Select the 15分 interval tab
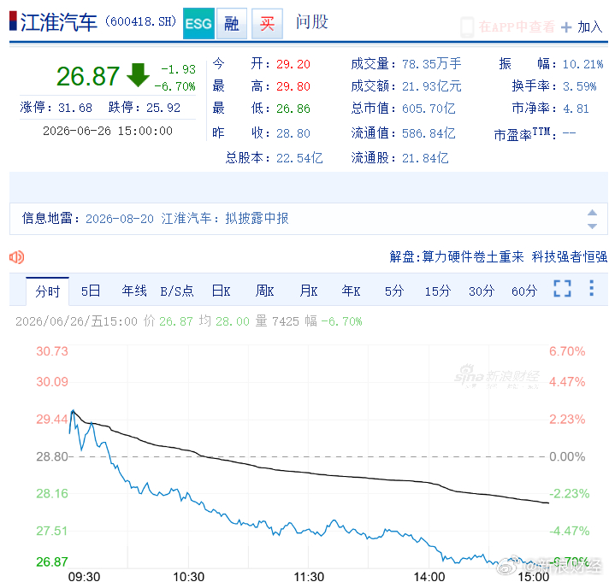This screenshot has width=609, height=582. (438, 291)
